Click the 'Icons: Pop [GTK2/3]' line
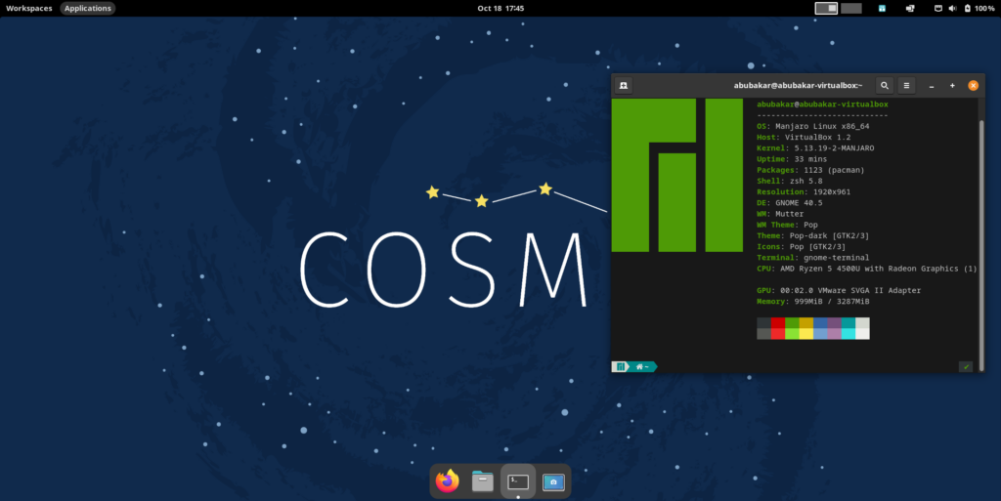1001x501 pixels. coord(802,247)
